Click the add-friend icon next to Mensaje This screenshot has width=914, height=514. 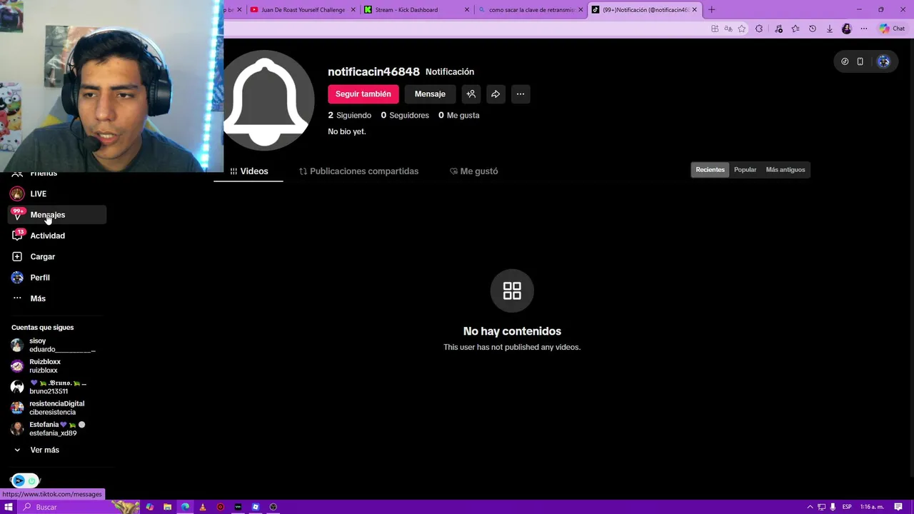point(471,94)
